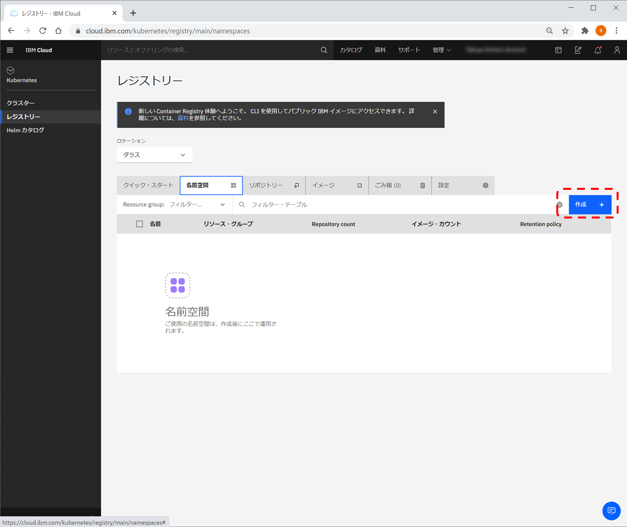Click the Kubernetes cube icon in sidebar

(x=10, y=70)
